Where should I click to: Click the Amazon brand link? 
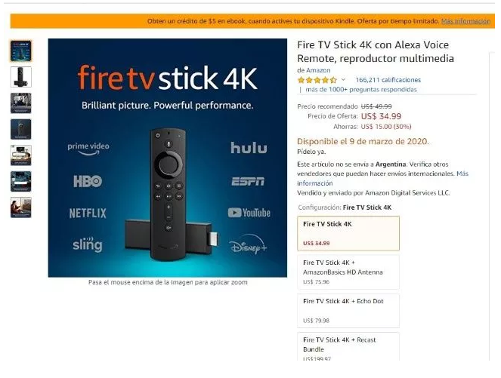pos(318,70)
